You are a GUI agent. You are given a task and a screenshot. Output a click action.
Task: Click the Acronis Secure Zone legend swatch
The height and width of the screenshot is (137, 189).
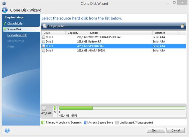tap(85, 123)
